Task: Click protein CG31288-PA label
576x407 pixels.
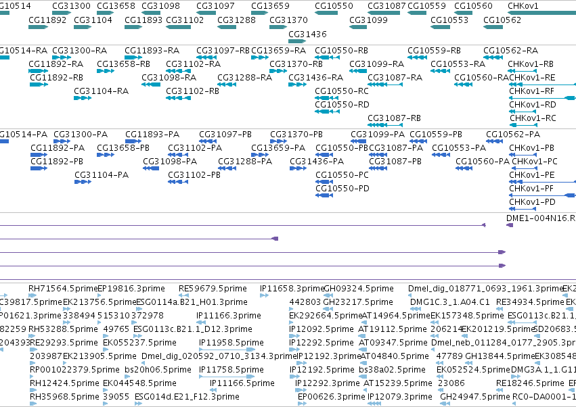Action: [x=245, y=162]
